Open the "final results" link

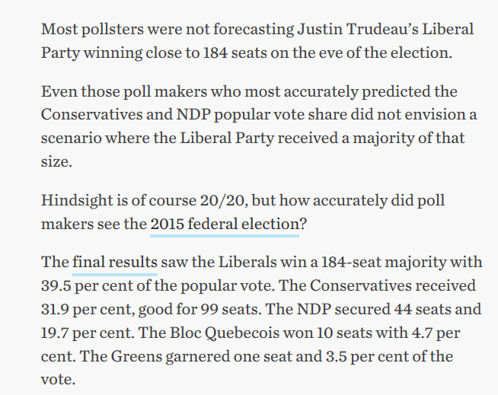[115, 263]
